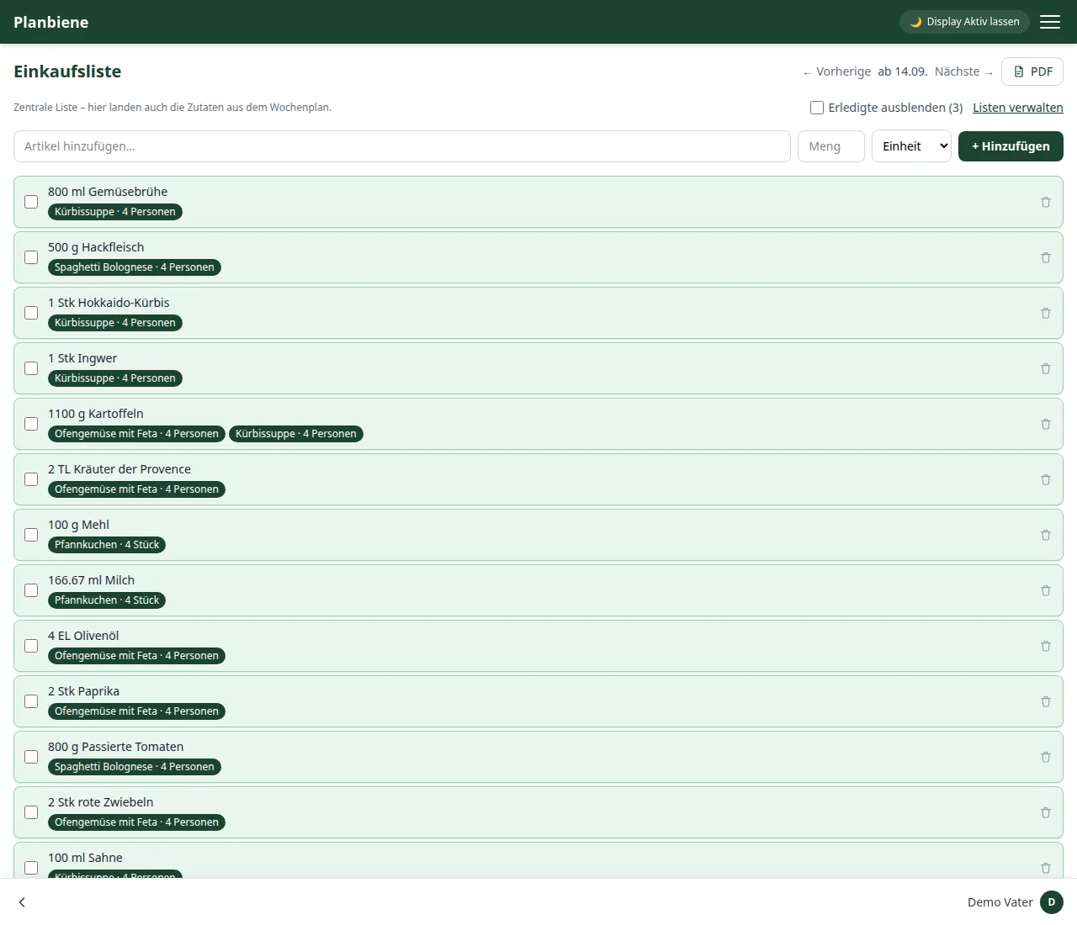This screenshot has height=925, width=1077.
Task: Check off 800 ml Gemüsebrühe
Action: (x=31, y=202)
